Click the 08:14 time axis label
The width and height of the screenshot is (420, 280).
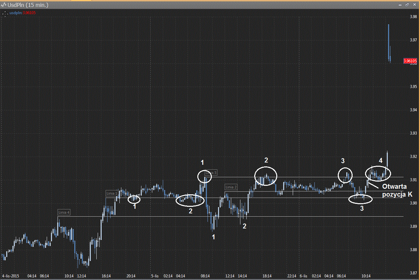tap(205, 276)
